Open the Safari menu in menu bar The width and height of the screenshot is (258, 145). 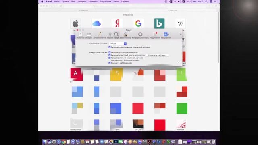coord(49,2)
